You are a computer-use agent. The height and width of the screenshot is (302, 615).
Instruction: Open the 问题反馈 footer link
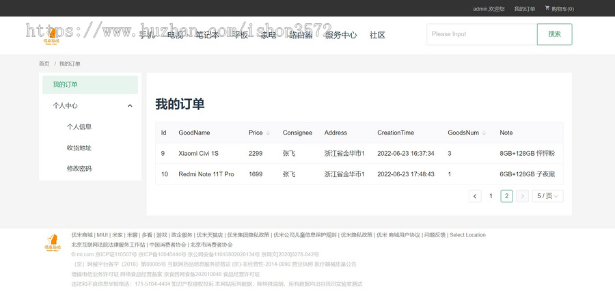[x=435, y=235]
